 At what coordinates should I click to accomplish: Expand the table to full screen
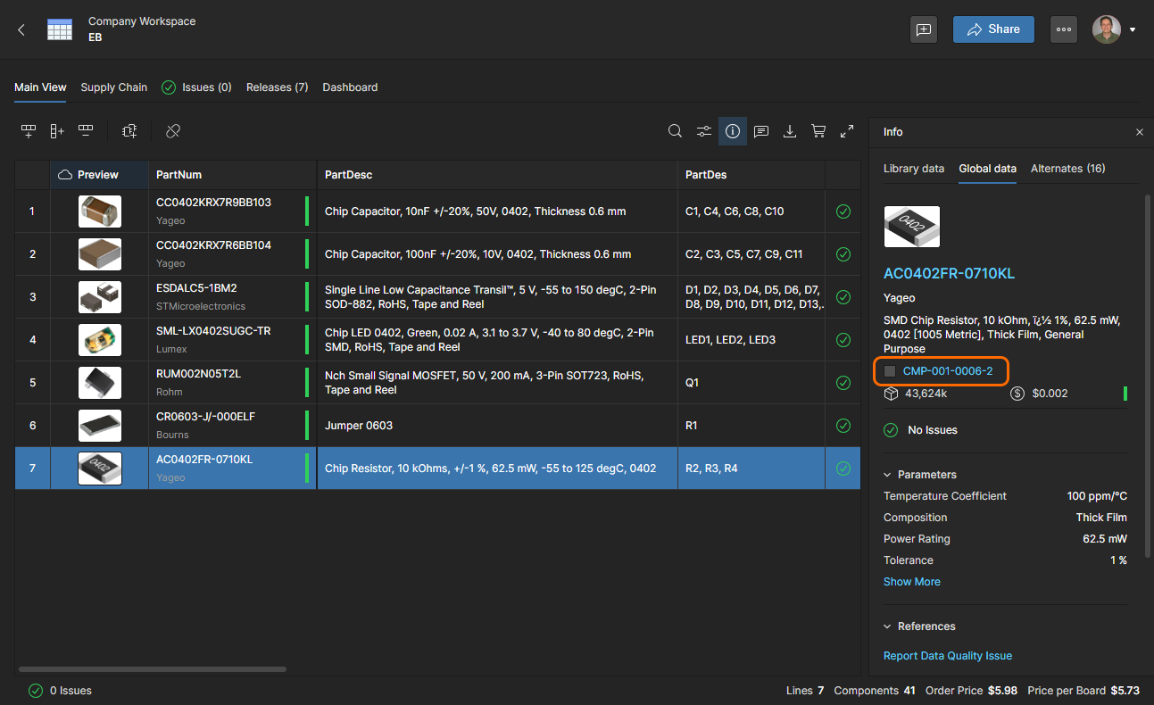(x=847, y=131)
